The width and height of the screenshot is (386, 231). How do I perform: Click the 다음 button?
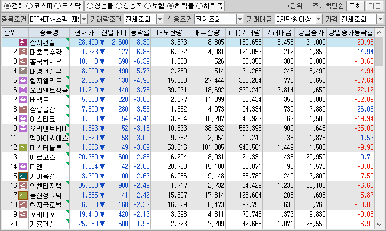coord(375,6)
